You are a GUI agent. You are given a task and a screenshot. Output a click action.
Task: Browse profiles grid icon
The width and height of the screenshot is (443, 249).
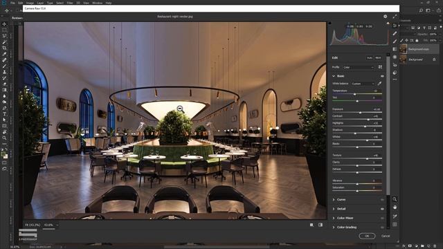coord(380,67)
